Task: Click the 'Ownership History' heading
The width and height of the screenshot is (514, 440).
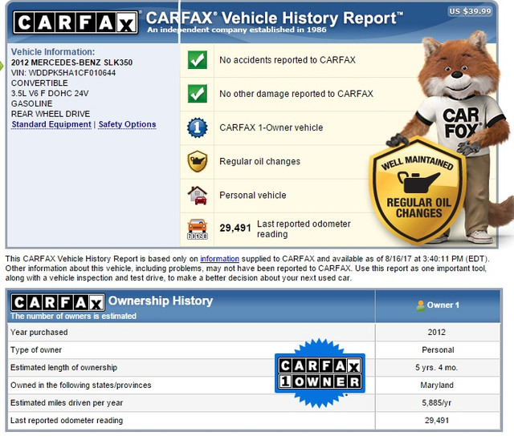Action: (161, 301)
